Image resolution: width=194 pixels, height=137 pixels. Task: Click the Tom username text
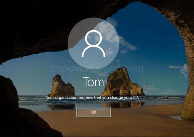tap(93, 82)
